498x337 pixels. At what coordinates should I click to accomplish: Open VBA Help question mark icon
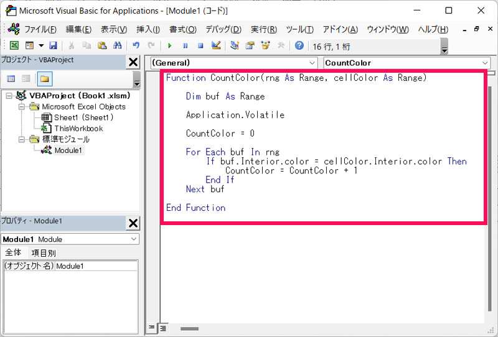(299, 45)
